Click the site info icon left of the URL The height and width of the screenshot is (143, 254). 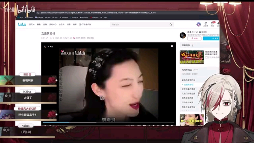click(38, 13)
